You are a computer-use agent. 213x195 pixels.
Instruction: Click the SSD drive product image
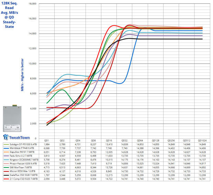(x=12, y=118)
